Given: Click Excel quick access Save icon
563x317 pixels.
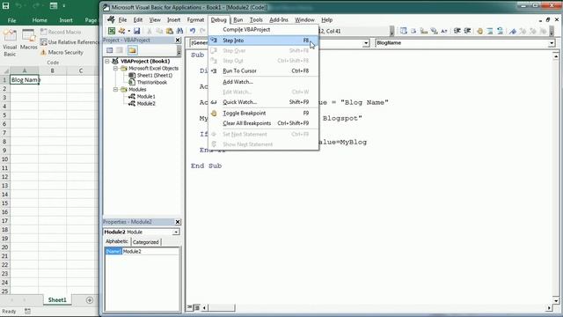Looking at the screenshot, I should pyautogui.click(x=6, y=5).
